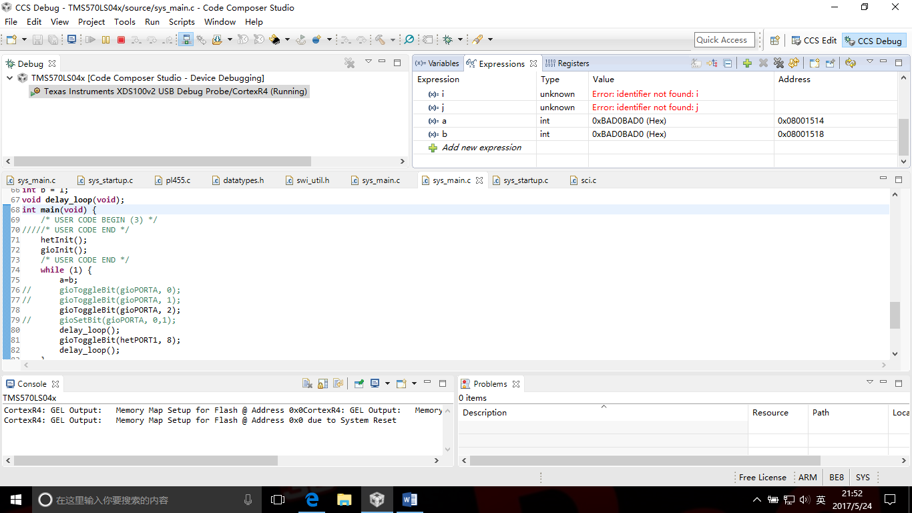Click the Pin to Debug Context icon
The width and height of the screenshot is (912, 513).
830,63
